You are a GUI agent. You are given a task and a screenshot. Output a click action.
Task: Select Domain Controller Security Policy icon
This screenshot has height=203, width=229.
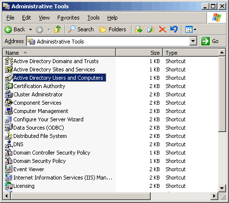[9, 153]
